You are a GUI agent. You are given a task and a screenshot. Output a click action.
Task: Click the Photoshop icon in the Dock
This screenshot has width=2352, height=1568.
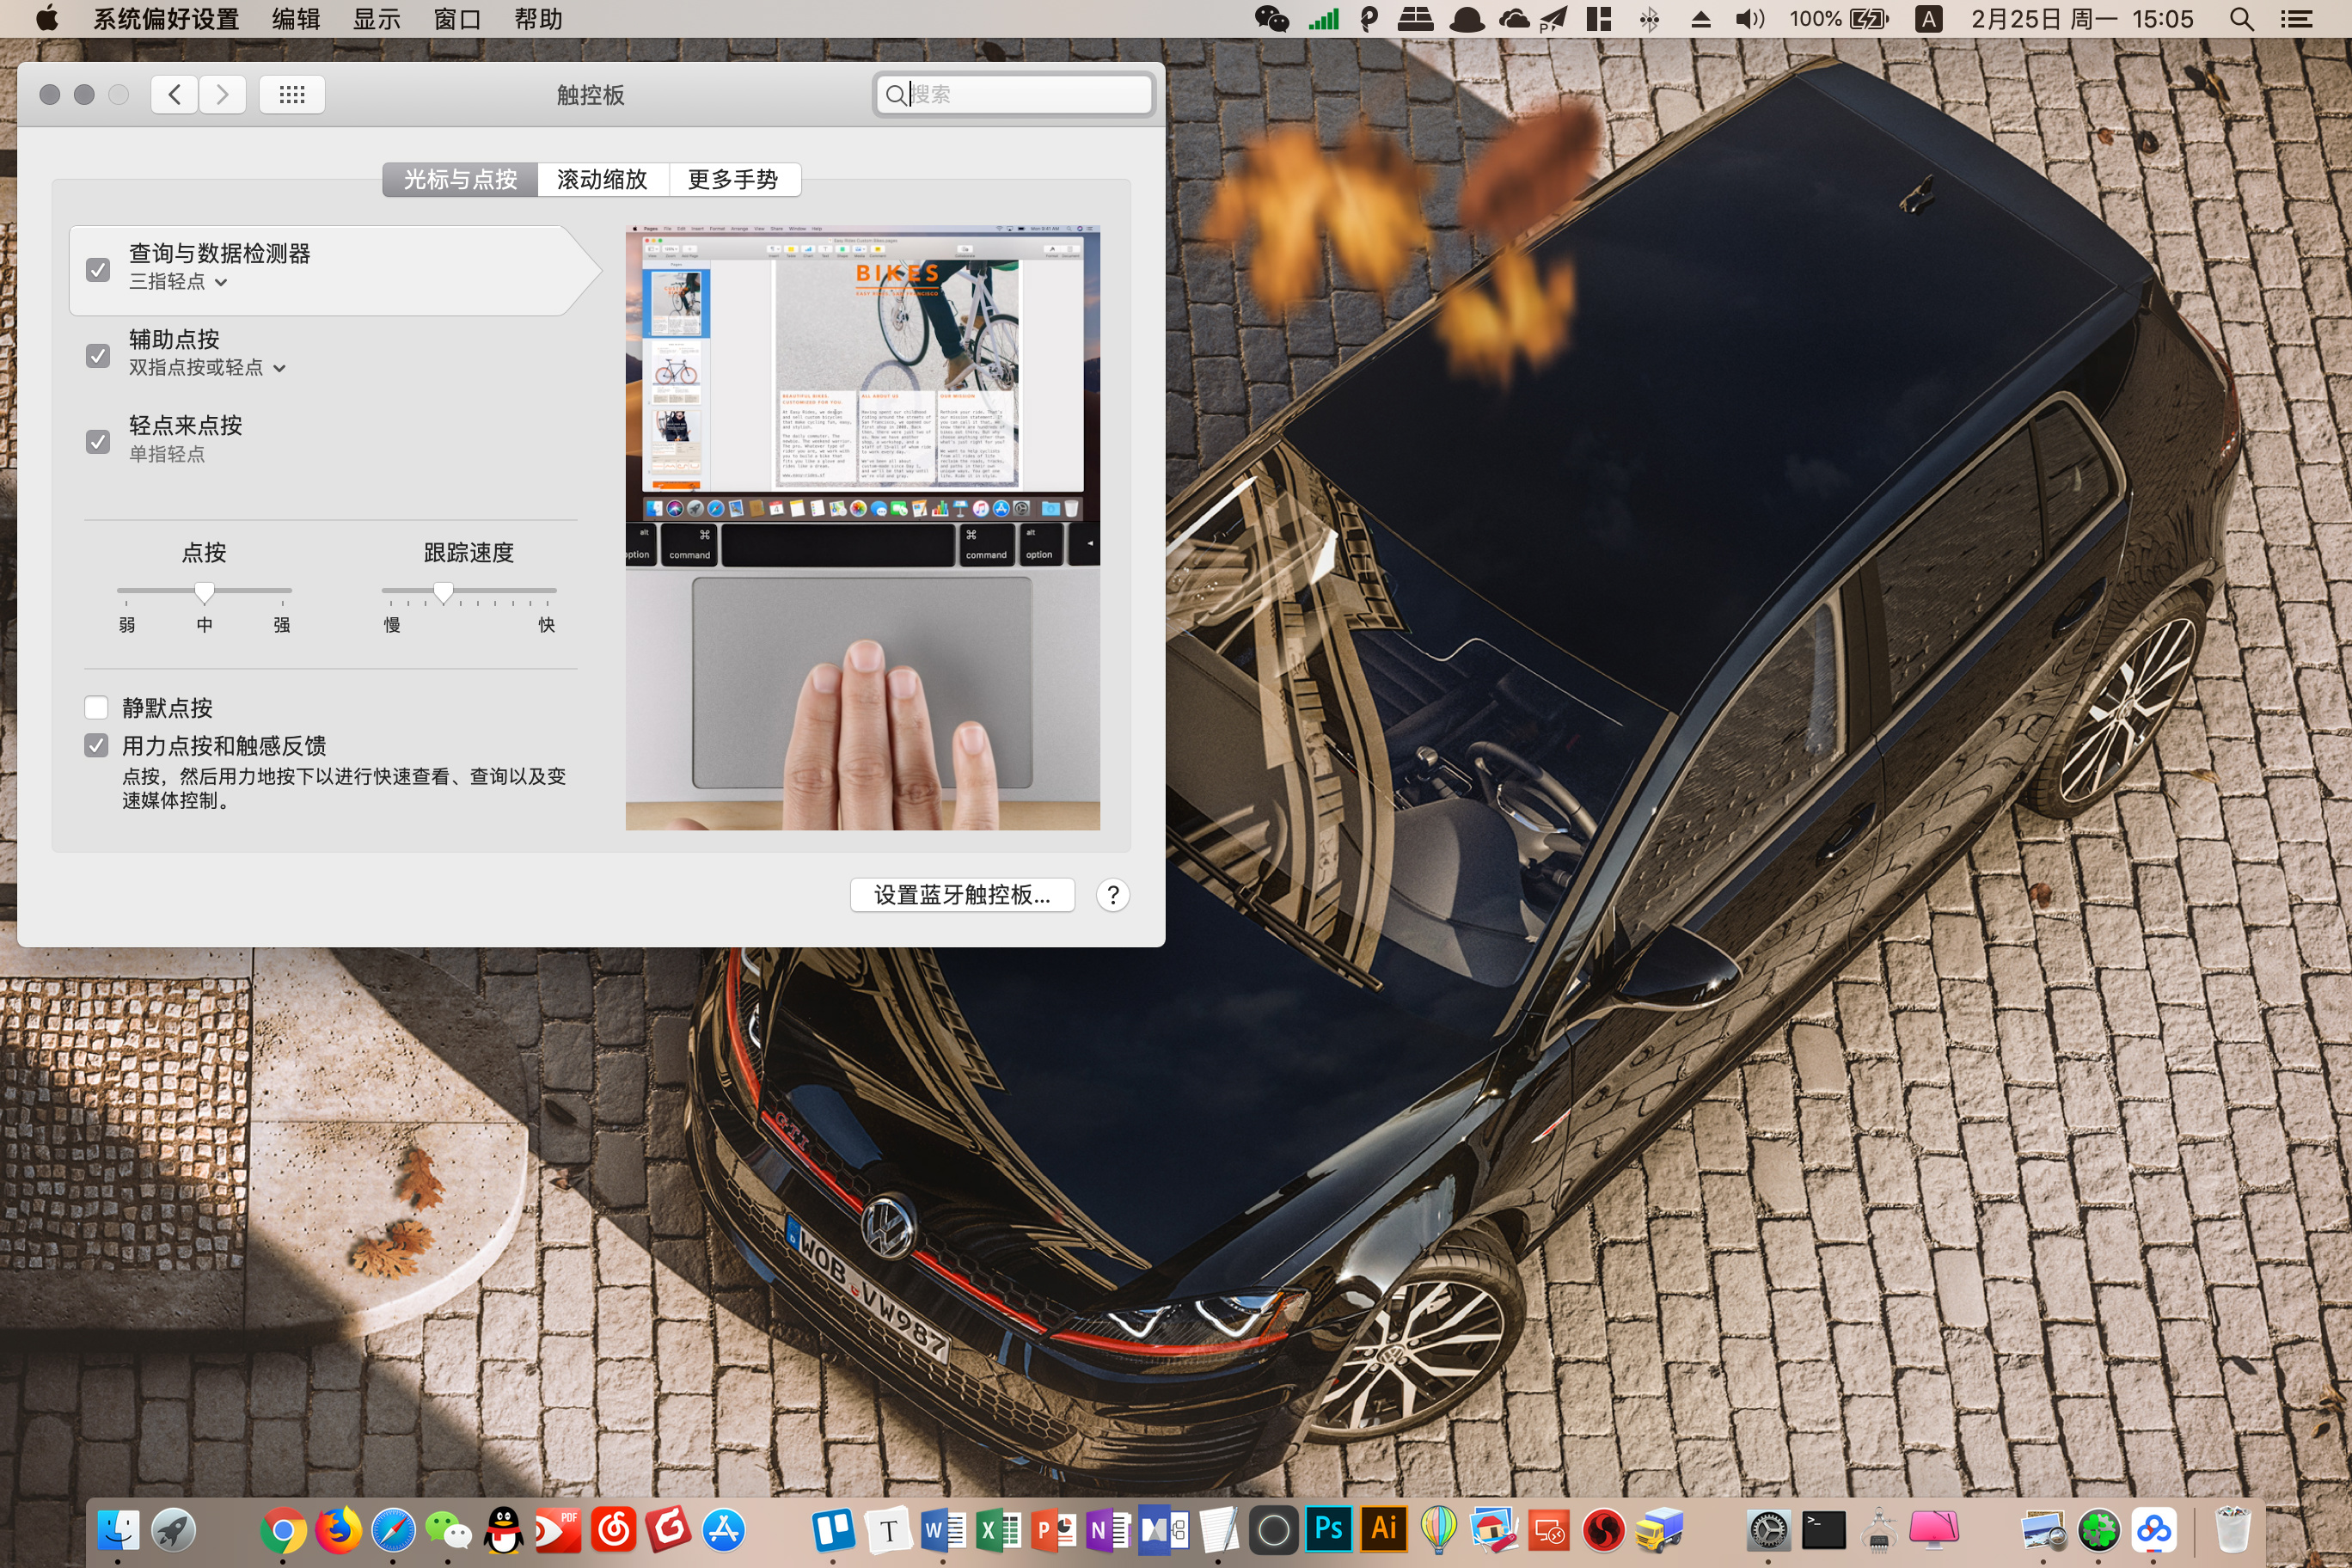[x=1328, y=1531]
